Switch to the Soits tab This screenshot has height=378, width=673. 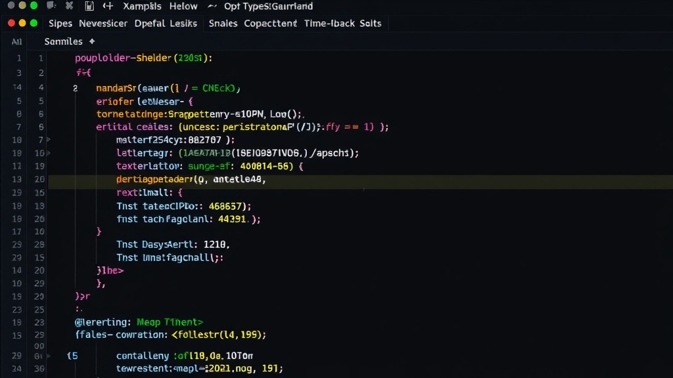(x=370, y=24)
